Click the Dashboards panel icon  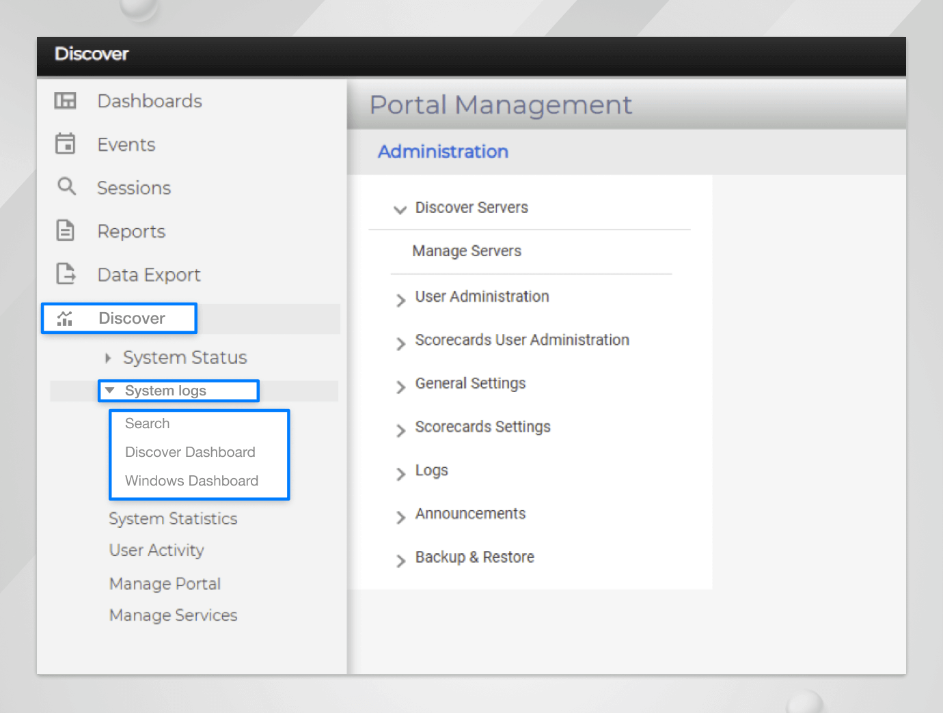(x=65, y=100)
